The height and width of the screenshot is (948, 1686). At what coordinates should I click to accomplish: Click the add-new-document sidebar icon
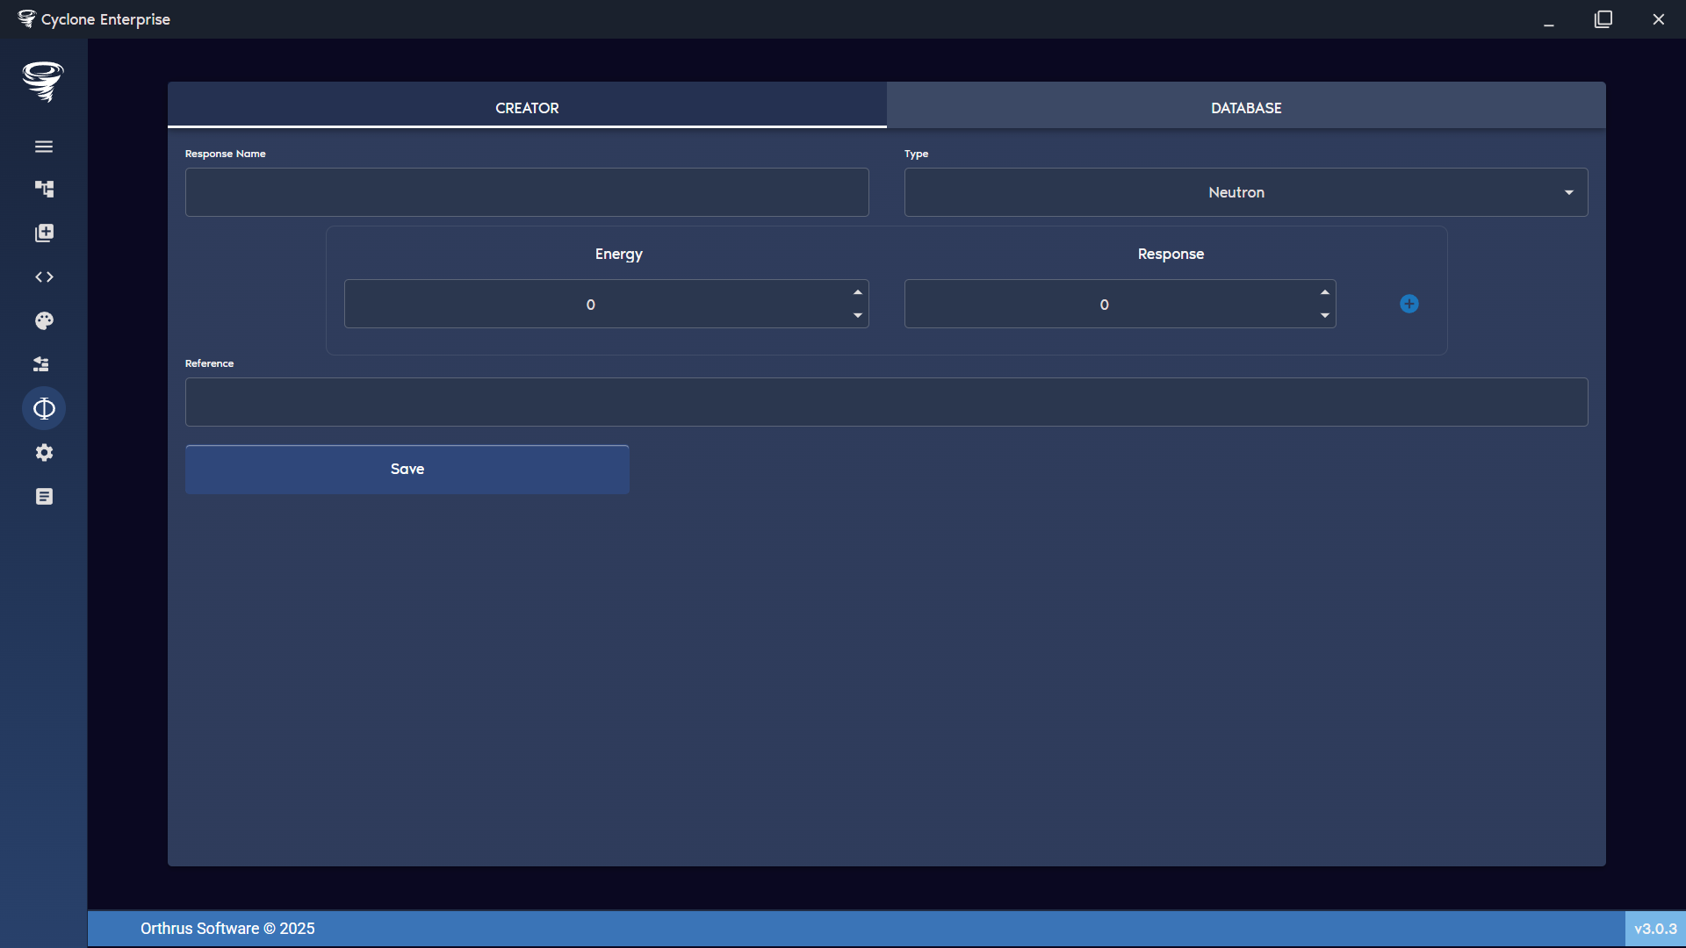(44, 233)
